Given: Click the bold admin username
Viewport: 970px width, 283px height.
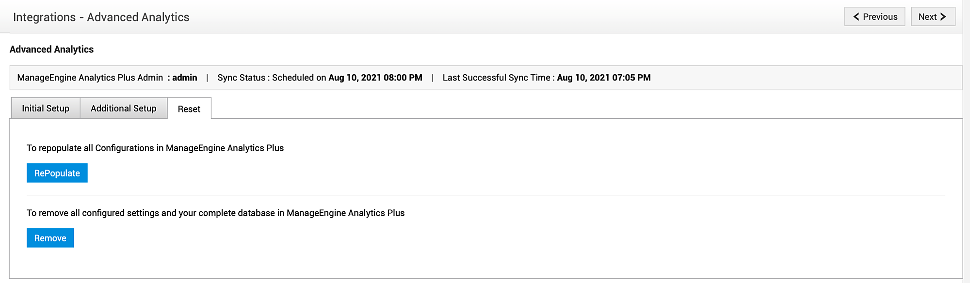Looking at the screenshot, I should [x=185, y=78].
